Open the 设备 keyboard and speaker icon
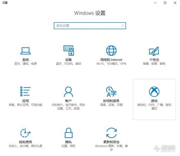 click(69, 51)
